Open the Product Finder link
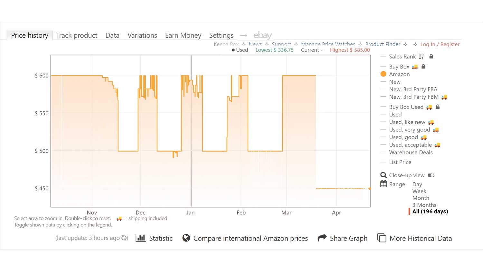Viewport: 483px width, 271px height. tap(383, 44)
